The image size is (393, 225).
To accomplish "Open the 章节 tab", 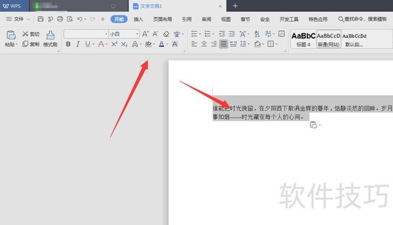I will (x=245, y=19).
